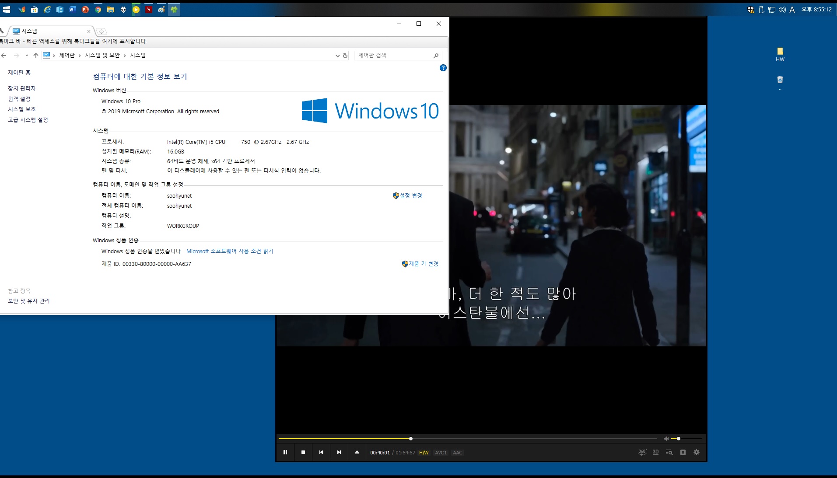The height and width of the screenshot is (478, 837).
Task: Go to 제어판 홈
Action: 19,73
